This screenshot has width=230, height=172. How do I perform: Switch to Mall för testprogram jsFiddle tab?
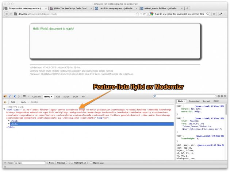[x=116, y=8]
